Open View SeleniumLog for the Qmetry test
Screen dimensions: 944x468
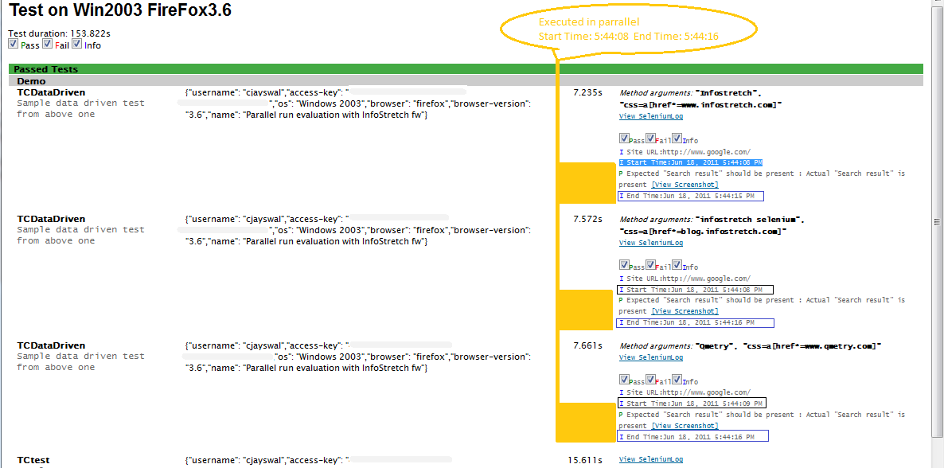(x=650, y=357)
